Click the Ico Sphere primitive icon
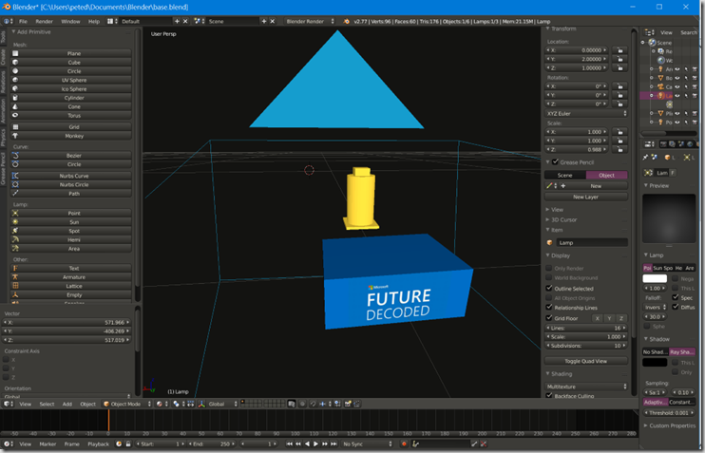The width and height of the screenshot is (705, 453). click(15, 88)
